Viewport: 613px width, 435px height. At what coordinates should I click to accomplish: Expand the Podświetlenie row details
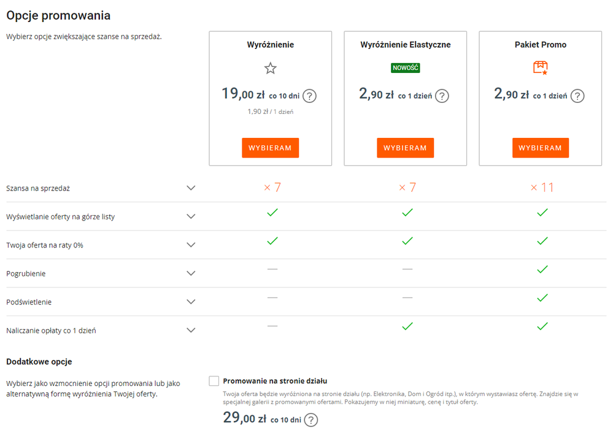pos(191,302)
